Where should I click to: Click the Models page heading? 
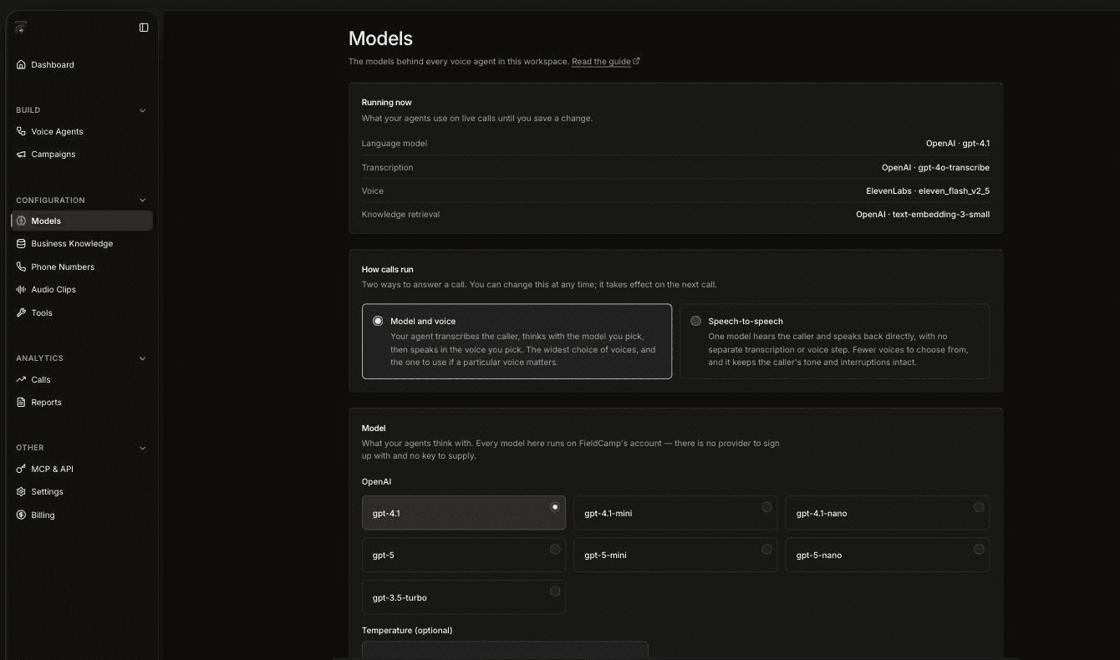coord(380,38)
